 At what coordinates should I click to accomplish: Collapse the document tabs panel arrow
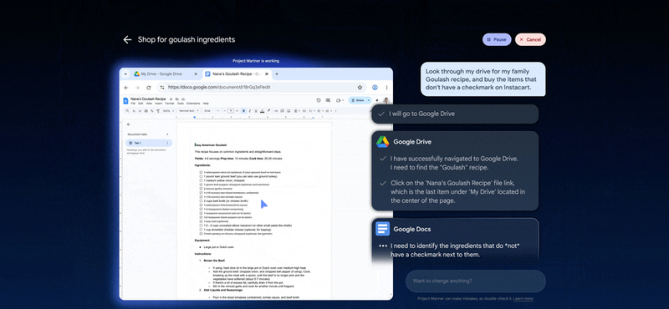pos(129,124)
